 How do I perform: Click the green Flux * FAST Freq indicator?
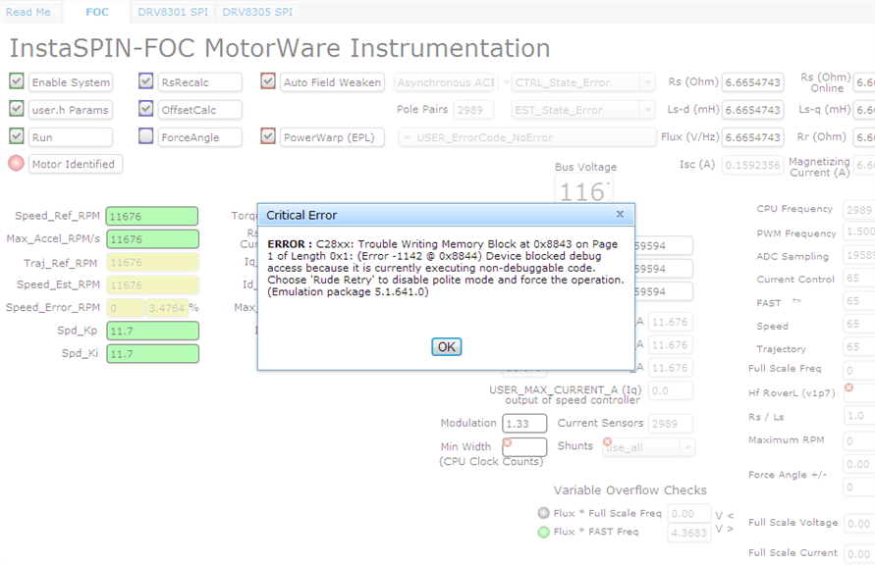(544, 532)
